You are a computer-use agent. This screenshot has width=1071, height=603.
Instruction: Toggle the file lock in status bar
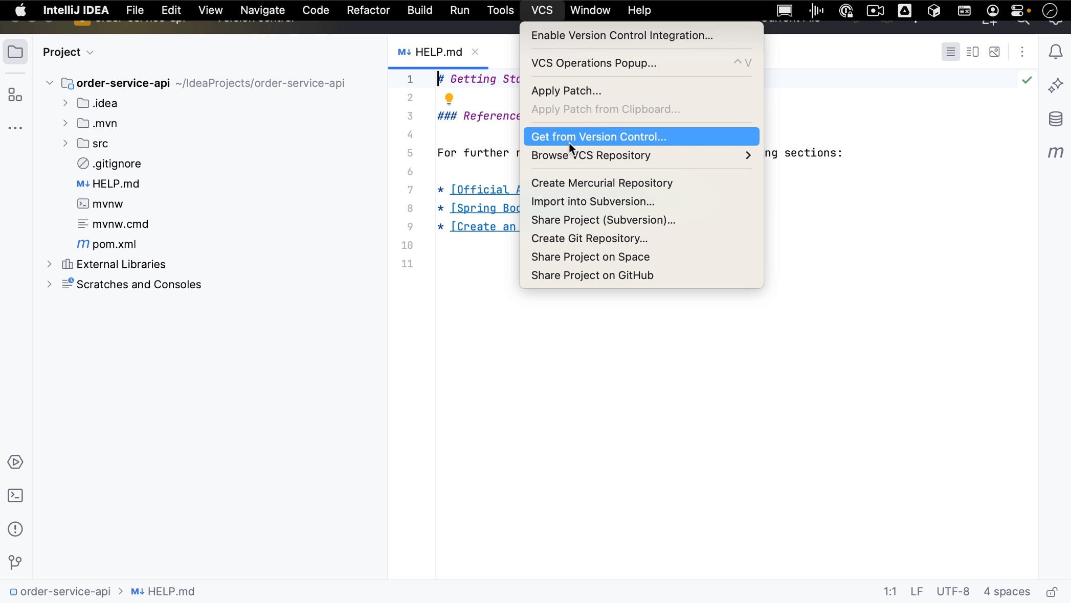point(1052,592)
